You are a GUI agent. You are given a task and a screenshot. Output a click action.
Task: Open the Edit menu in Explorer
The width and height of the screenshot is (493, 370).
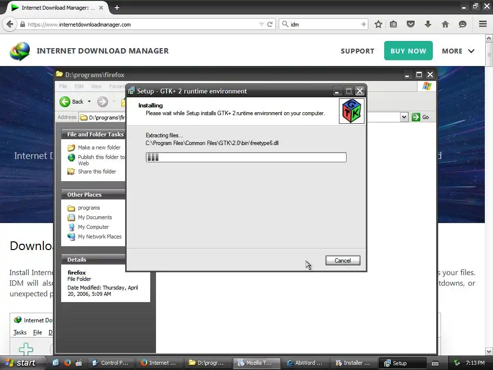tap(79, 86)
